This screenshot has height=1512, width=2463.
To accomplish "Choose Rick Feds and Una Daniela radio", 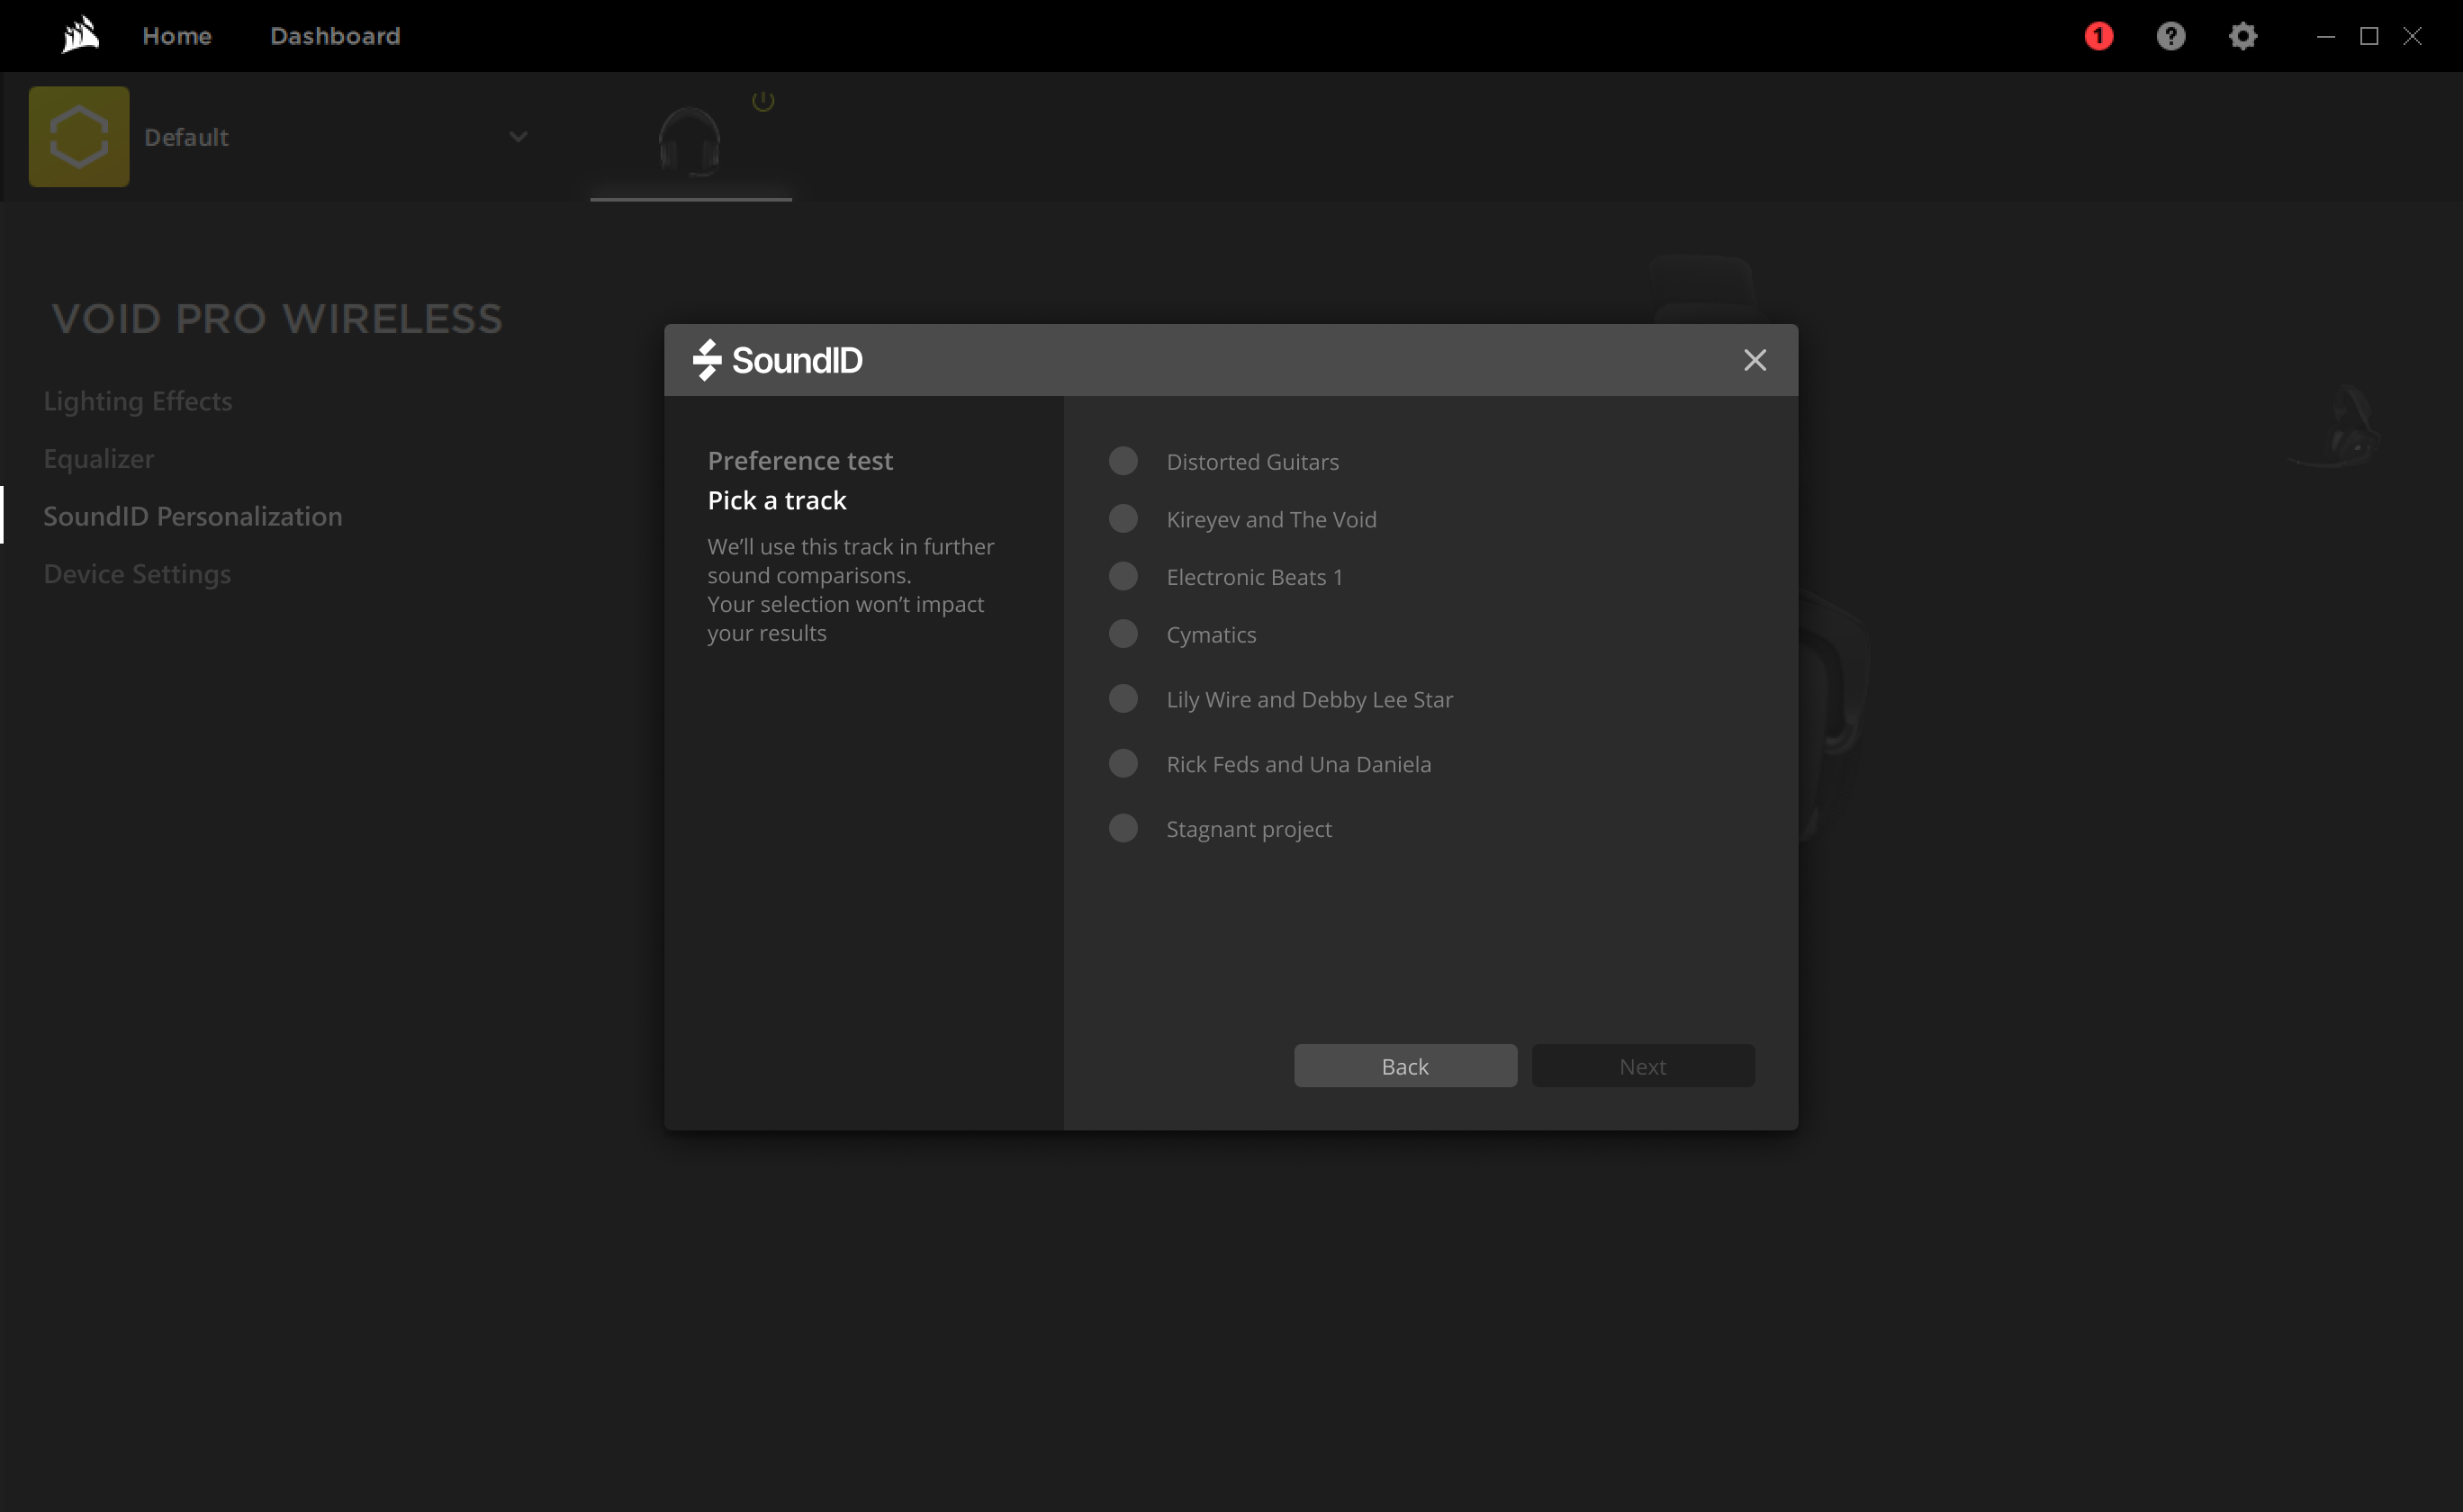I will (1123, 764).
